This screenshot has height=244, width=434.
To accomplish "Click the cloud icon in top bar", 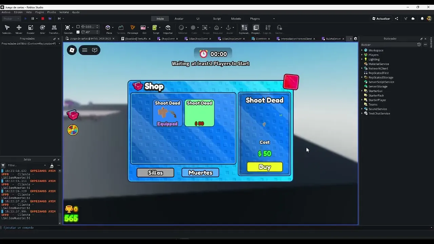I will click(x=413, y=19).
